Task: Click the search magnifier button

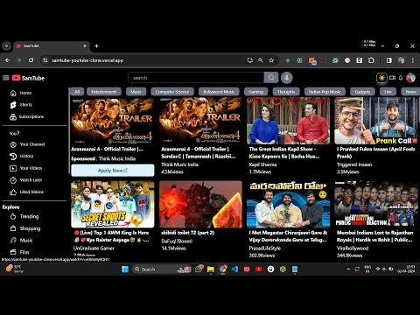Action: tap(271, 78)
